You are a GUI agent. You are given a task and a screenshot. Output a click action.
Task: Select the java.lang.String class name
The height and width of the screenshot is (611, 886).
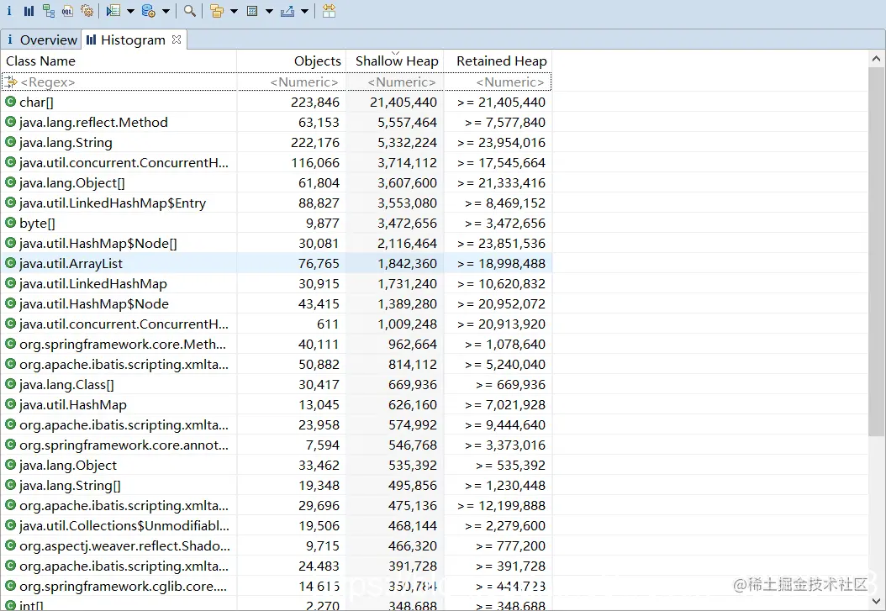point(66,143)
